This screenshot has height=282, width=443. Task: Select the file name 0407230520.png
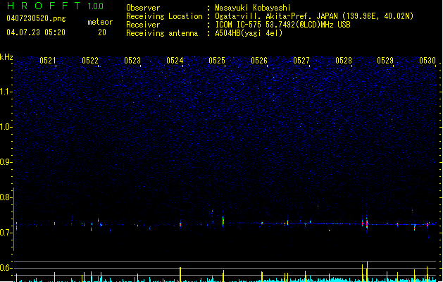point(36,18)
